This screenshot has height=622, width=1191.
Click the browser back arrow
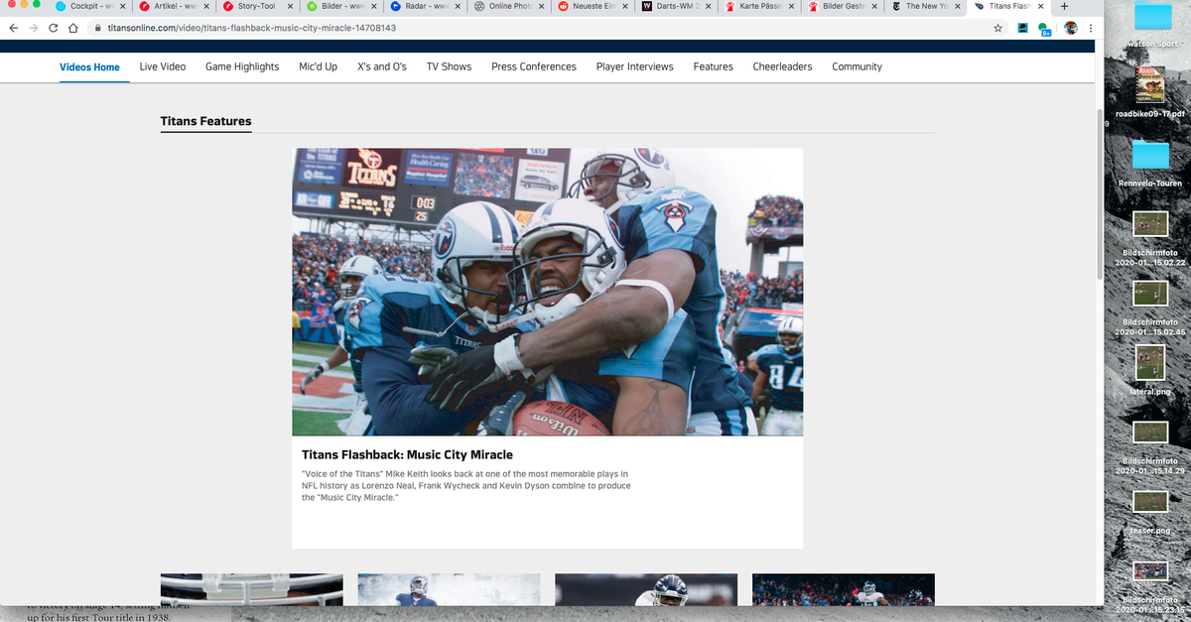pos(12,28)
